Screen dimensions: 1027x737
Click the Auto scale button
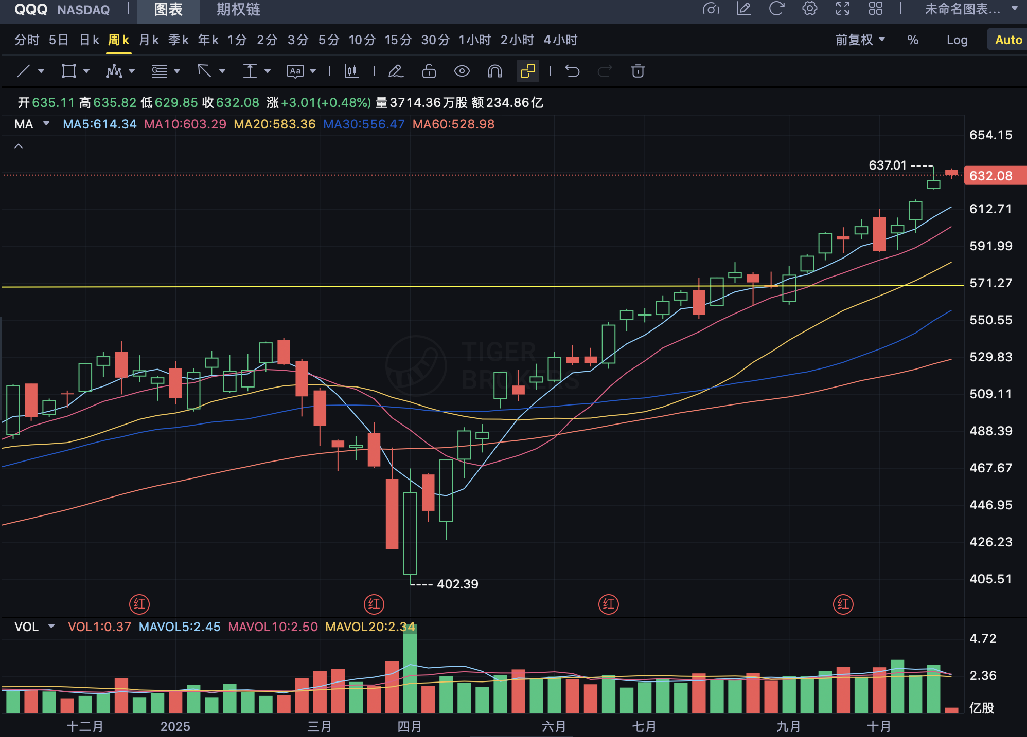tap(1007, 40)
